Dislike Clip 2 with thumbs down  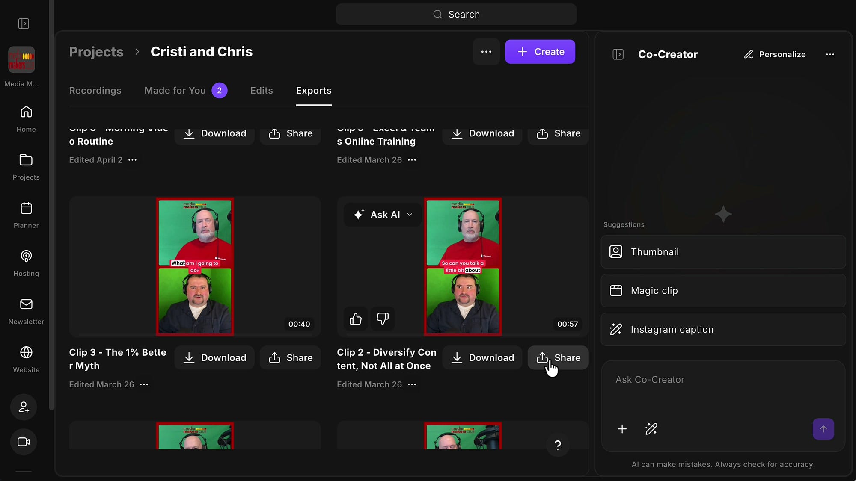383,319
